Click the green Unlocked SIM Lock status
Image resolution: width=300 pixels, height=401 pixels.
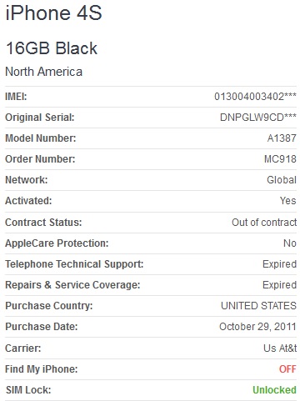274,390
